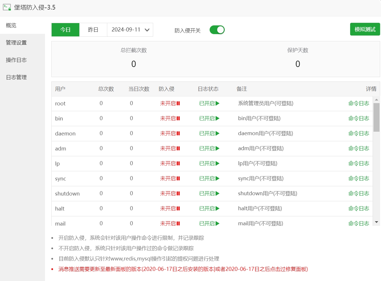Click the red pause icon for daemon's 未开启 state
381x281 pixels.
[x=178, y=133]
